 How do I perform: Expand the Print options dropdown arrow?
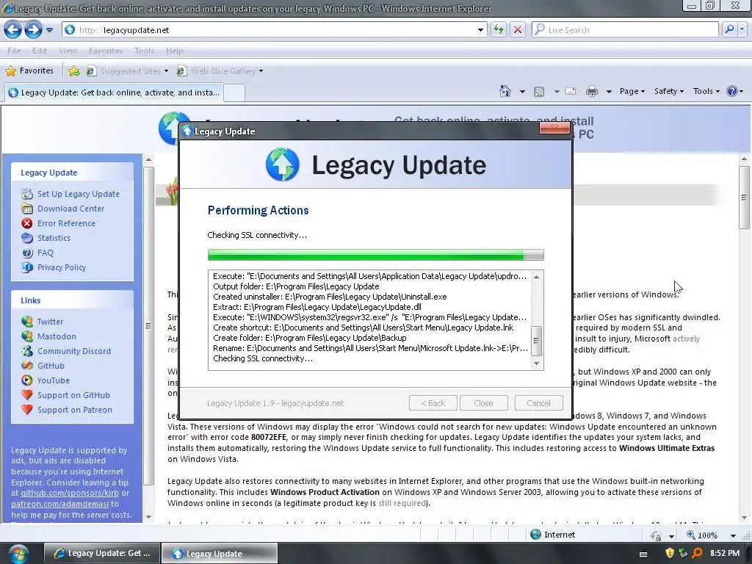[609, 91]
